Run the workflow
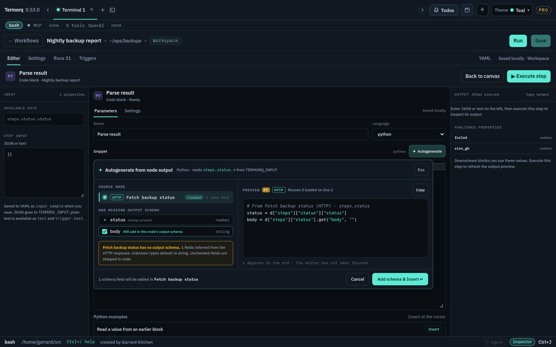 [518, 41]
